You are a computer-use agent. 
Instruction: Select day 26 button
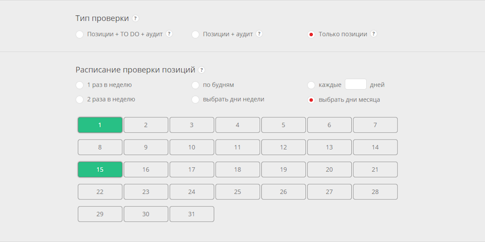pyautogui.click(x=284, y=192)
